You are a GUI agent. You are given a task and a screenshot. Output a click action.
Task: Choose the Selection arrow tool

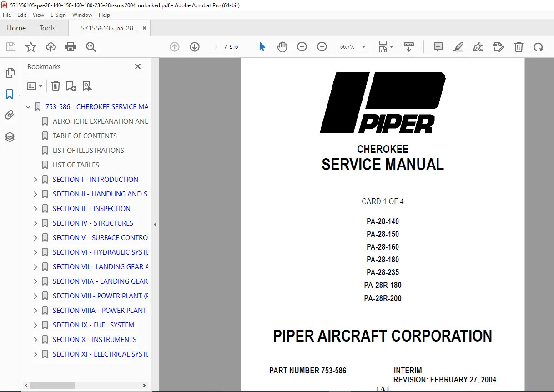pos(262,47)
